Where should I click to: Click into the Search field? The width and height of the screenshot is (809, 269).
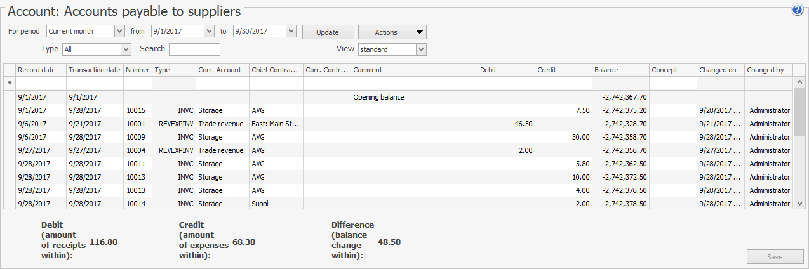(x=194, y=49)
